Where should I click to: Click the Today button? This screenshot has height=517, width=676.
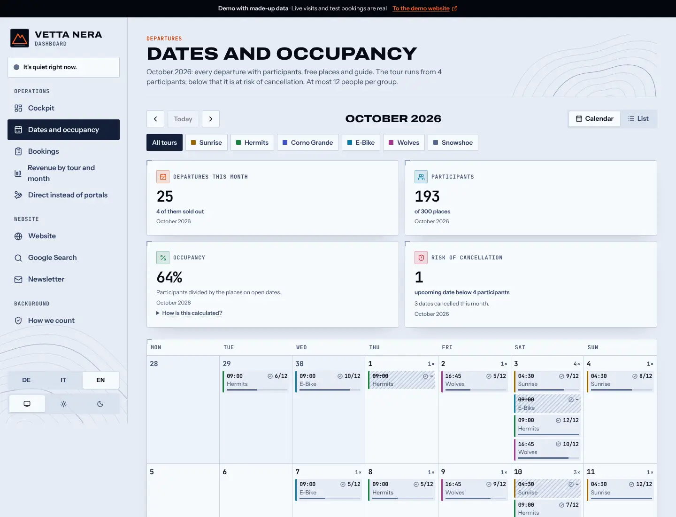tap(183, 119)
